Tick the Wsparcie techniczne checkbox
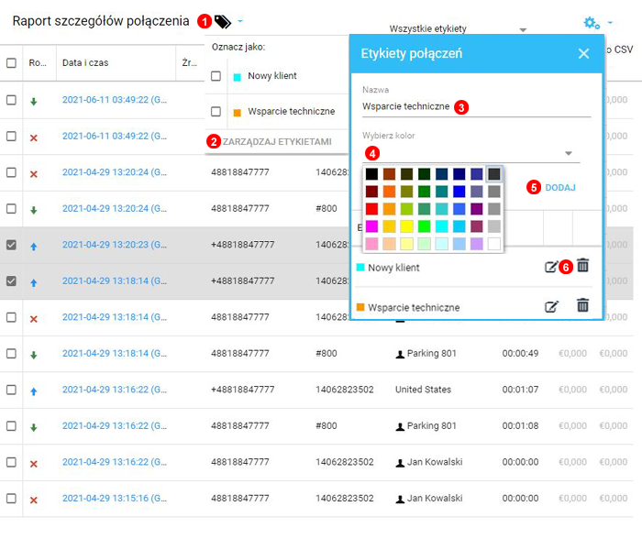 pos(216,112)
